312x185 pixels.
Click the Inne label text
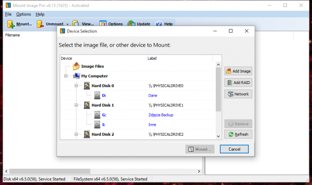(152, 125)
